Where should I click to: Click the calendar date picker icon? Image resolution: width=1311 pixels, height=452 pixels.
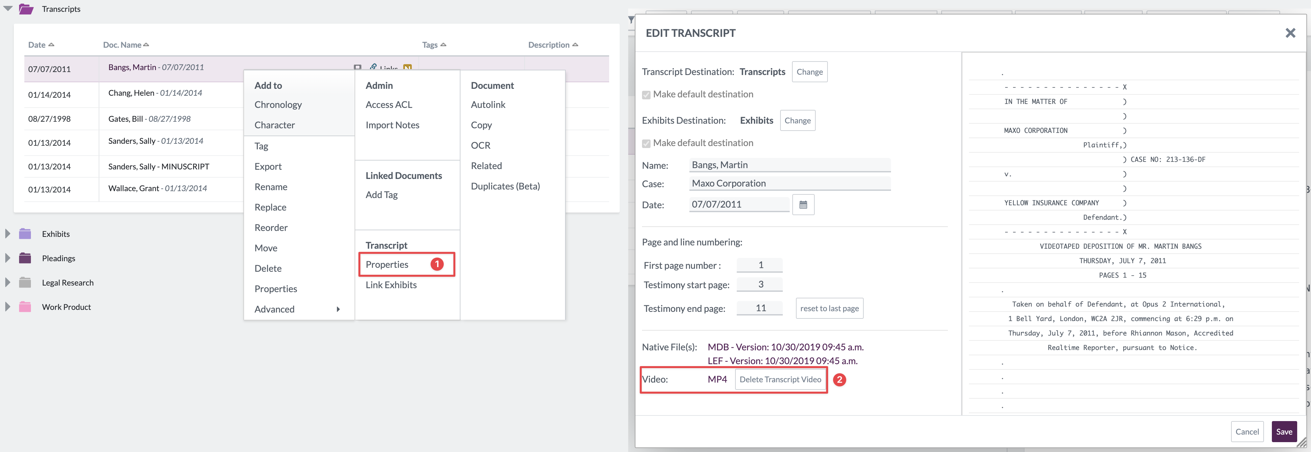[803, 205]
